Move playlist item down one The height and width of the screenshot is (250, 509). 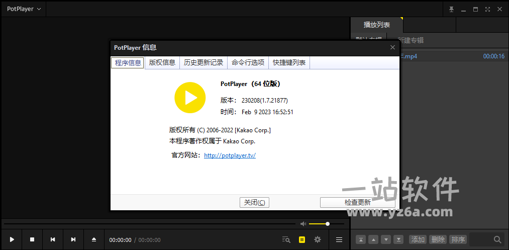point(386,239)
